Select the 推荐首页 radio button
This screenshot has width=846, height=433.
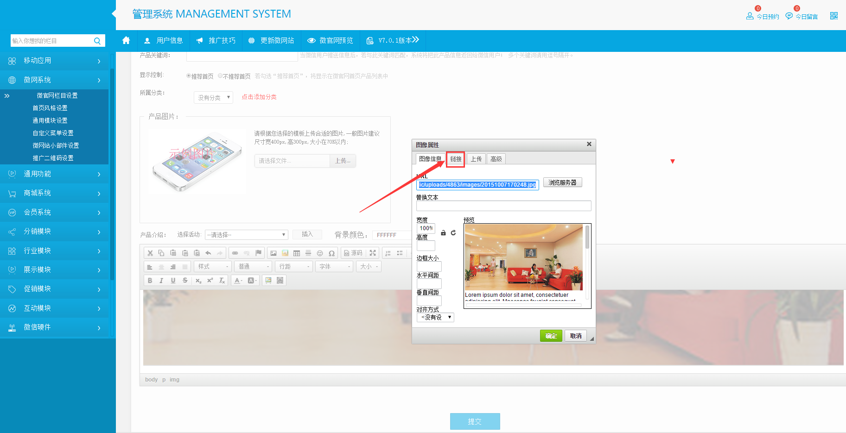pyautogui.click(x=189, y=76)
